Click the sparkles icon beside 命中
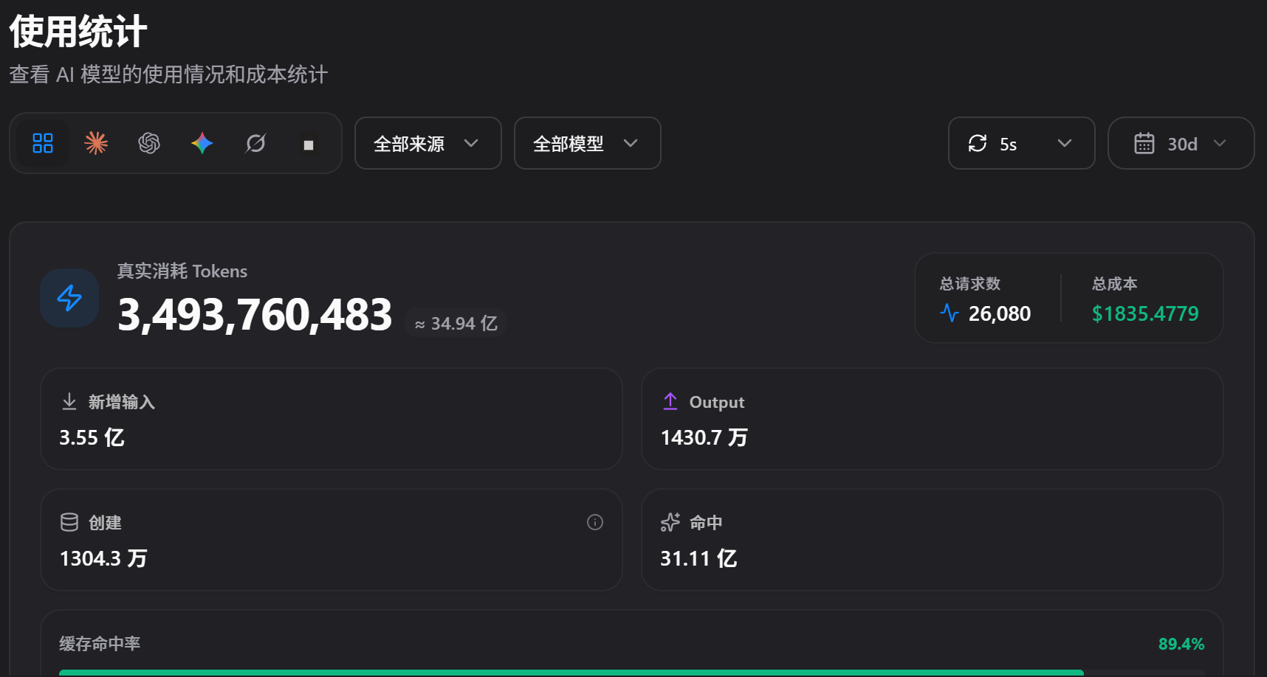 tap(670, 522)
